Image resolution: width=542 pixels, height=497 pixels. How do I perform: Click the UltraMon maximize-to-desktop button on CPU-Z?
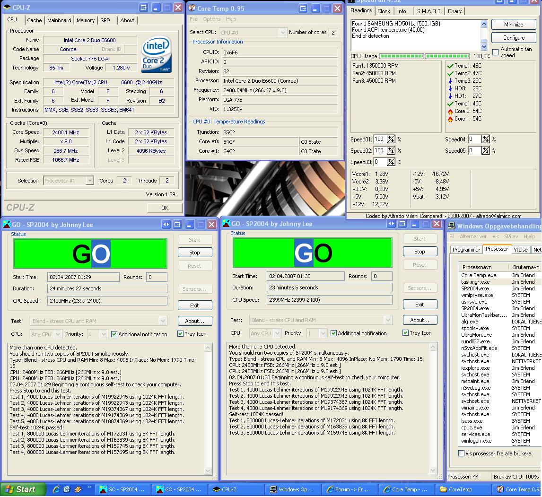tap(144, 7)
